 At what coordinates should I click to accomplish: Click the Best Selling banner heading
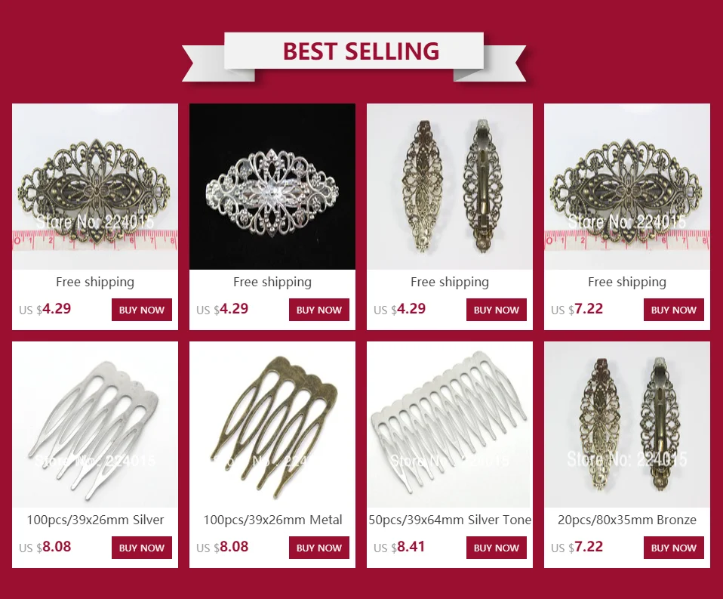click(361, 51)
